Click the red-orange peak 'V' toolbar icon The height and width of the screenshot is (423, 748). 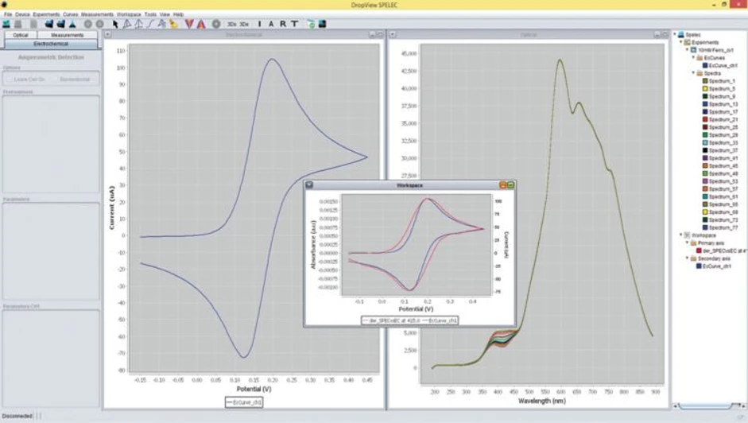pos(189,24)
